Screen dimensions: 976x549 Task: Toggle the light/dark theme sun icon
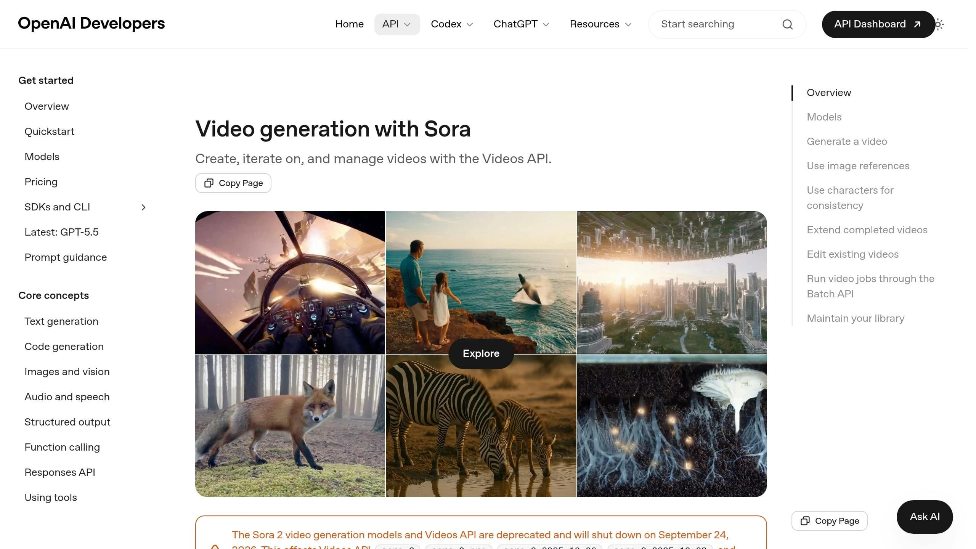tap(939, 24)
